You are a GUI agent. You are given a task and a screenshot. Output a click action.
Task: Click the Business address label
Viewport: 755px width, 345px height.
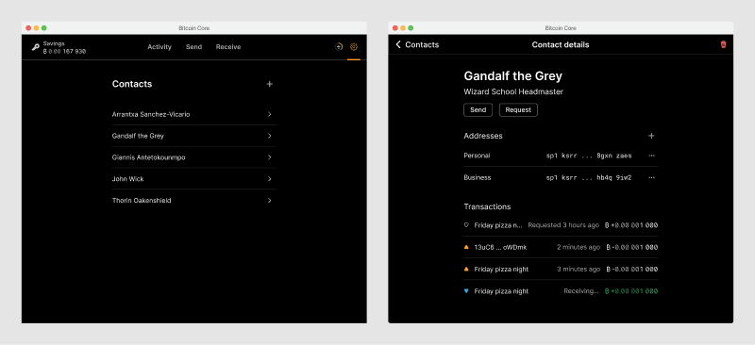click(478, 177)
